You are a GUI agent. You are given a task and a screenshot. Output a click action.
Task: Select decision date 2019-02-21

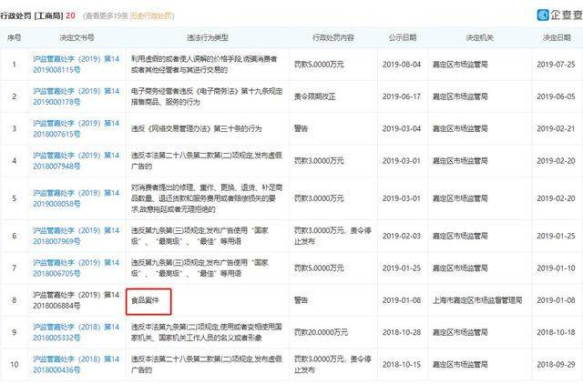pos(556,128)
